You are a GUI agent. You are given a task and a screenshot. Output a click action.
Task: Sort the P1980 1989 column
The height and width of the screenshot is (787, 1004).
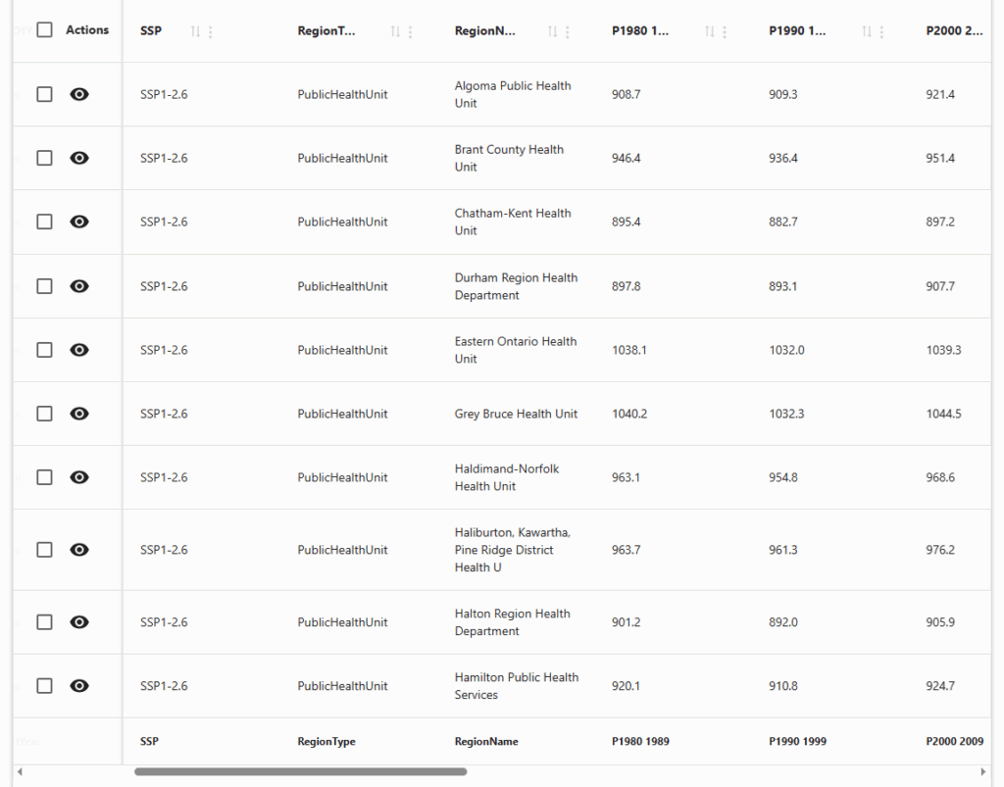pos(710,31)
